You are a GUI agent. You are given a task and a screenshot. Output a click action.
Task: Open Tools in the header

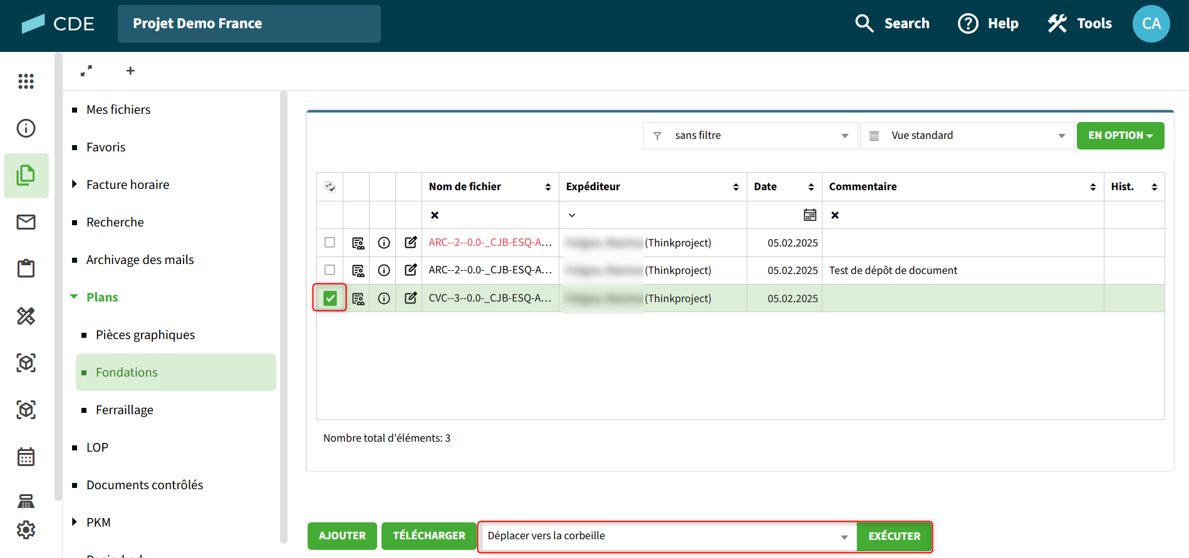click(1079, 24)
